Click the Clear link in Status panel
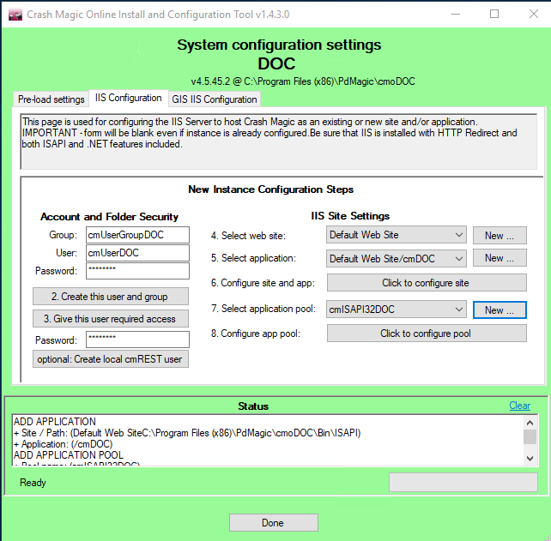551x541 pixels. pyautogui.click(x=519, y=406)
